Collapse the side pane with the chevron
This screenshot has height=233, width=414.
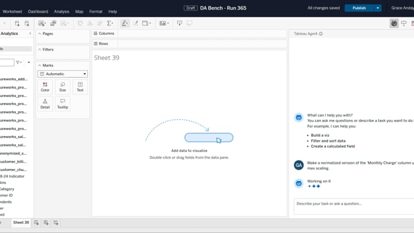point(30,33)
